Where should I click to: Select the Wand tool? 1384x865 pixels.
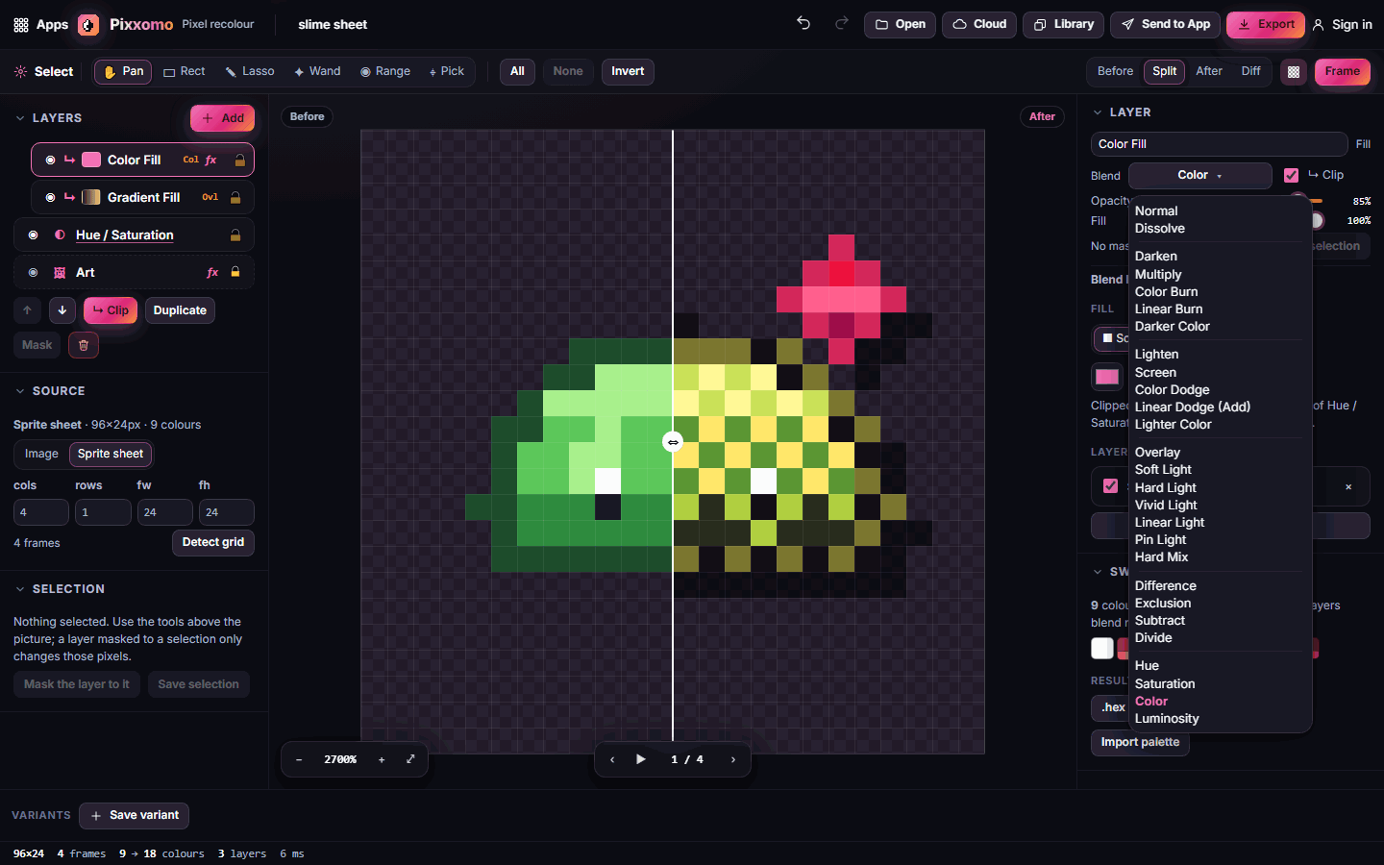coord(317,71)
